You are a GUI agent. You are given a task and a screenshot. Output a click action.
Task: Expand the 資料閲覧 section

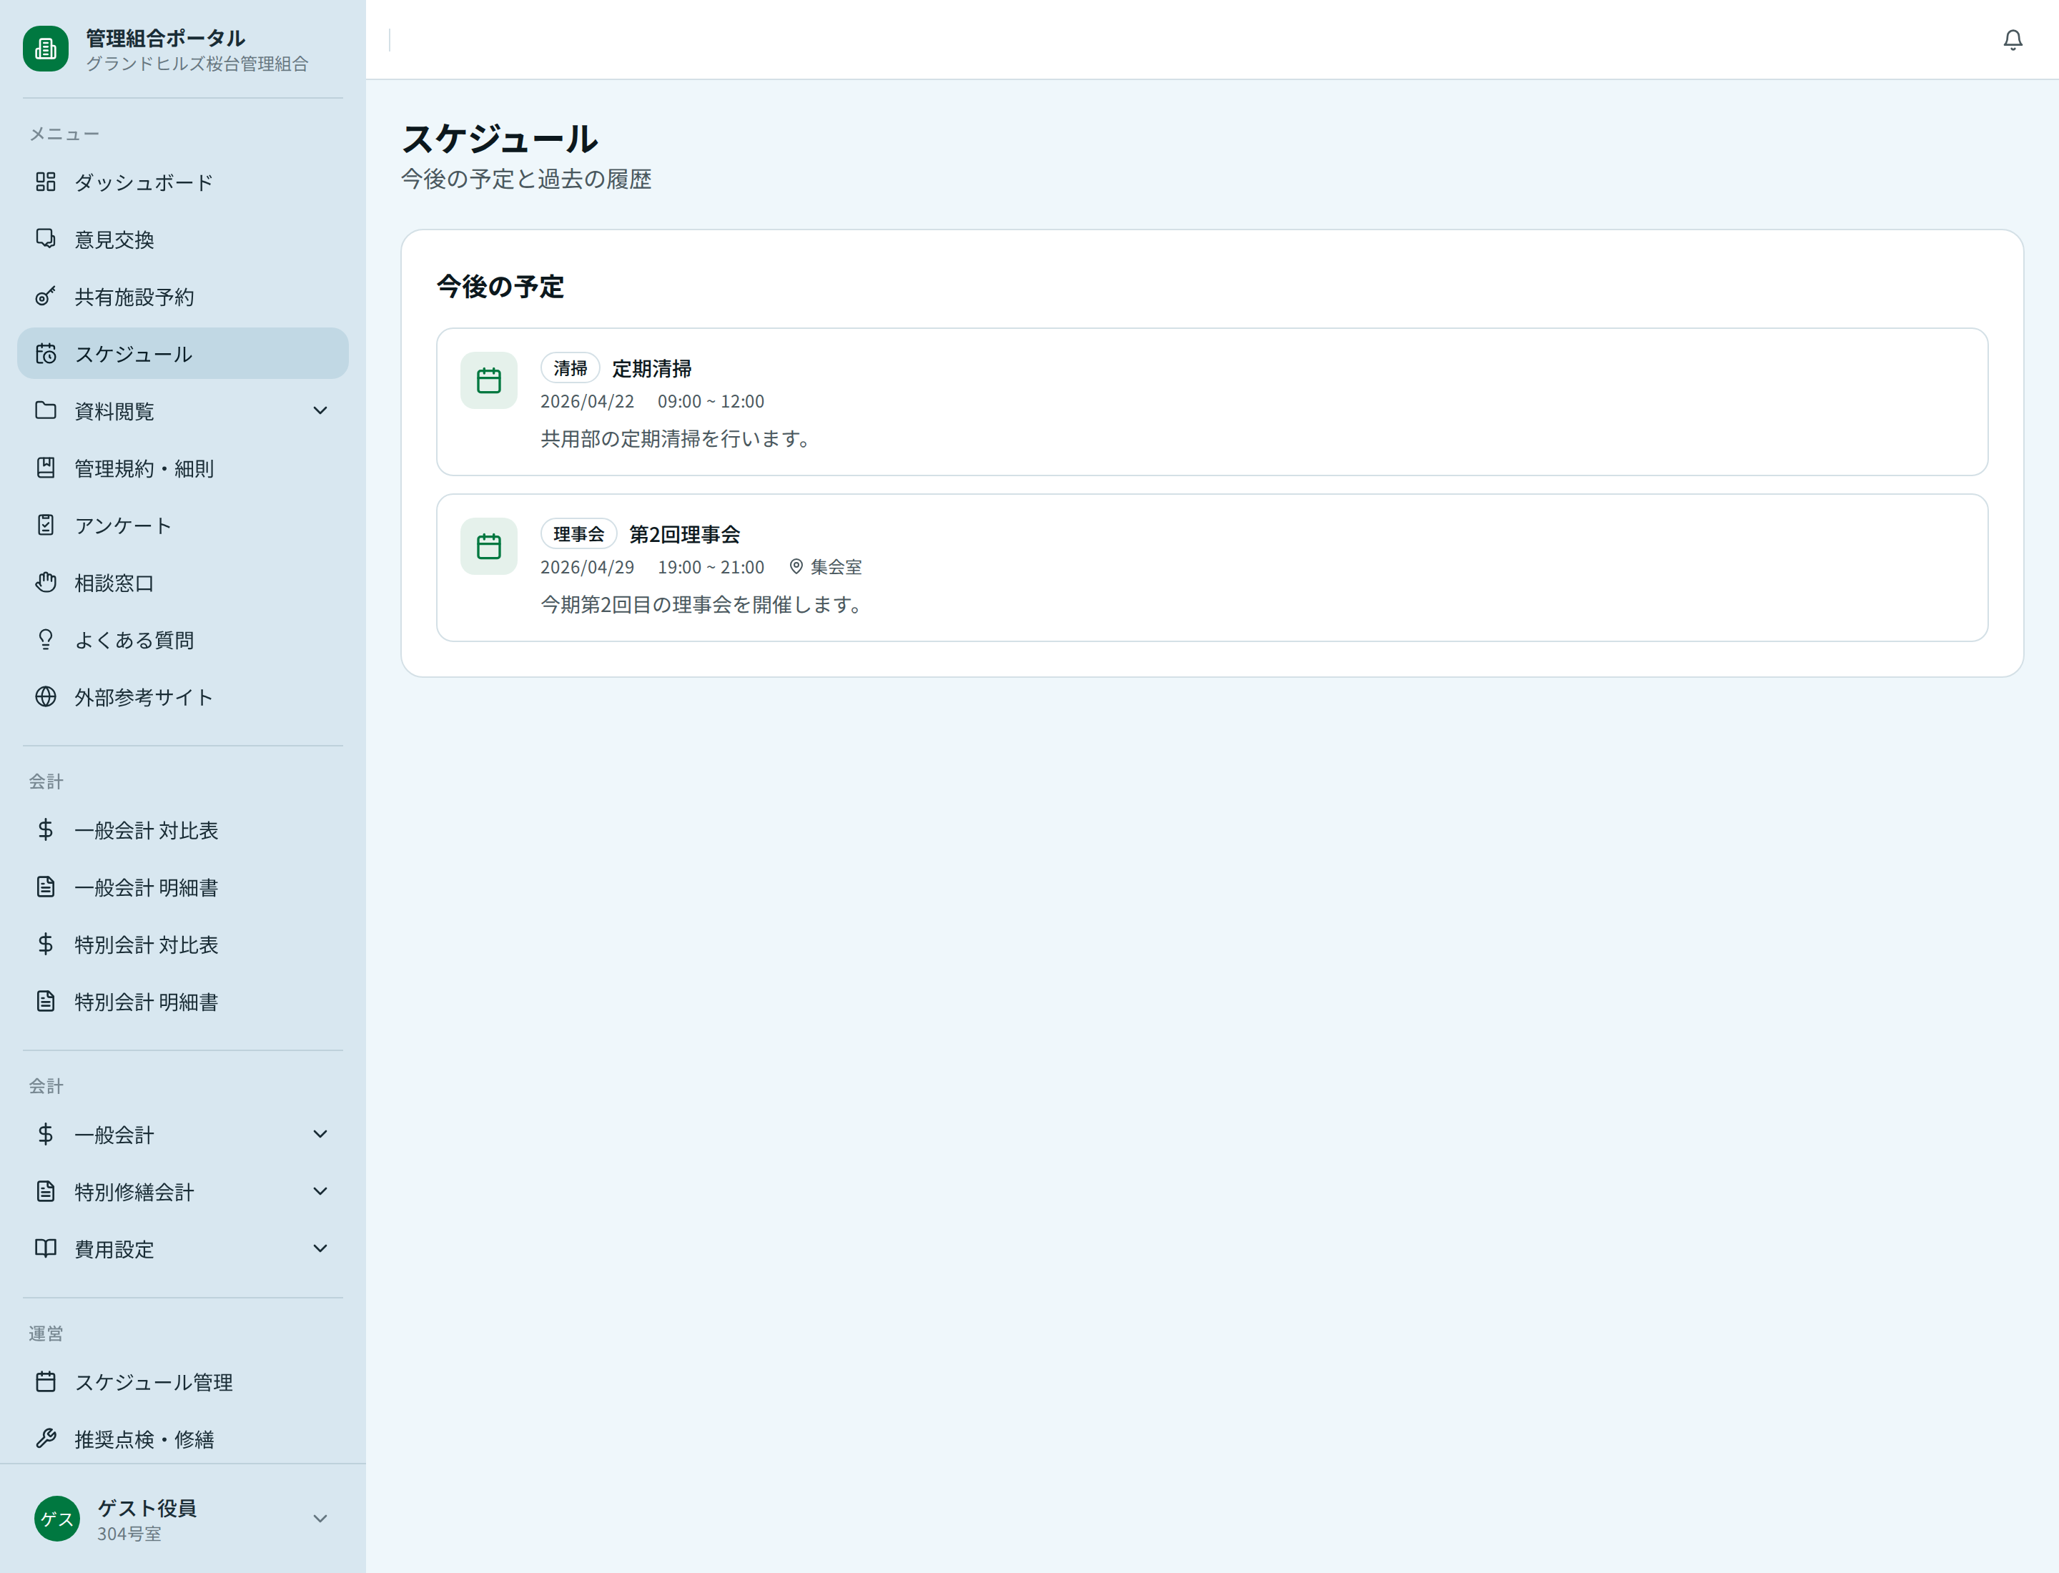320,410
